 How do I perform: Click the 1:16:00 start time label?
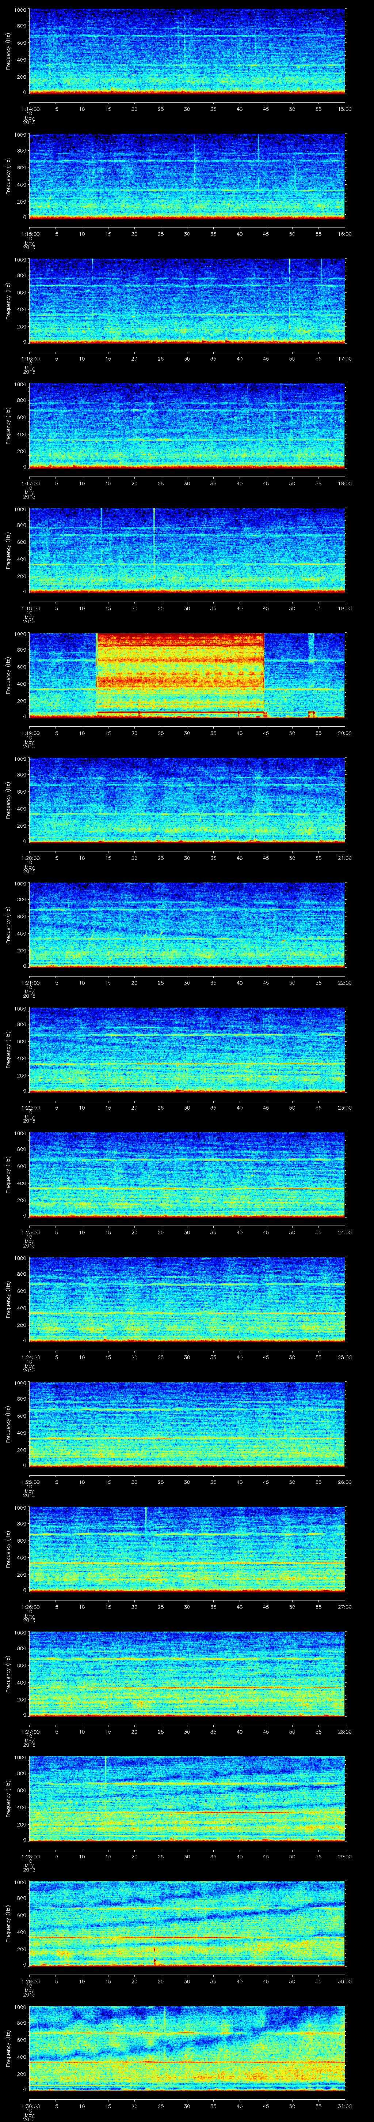pos(30,358)
